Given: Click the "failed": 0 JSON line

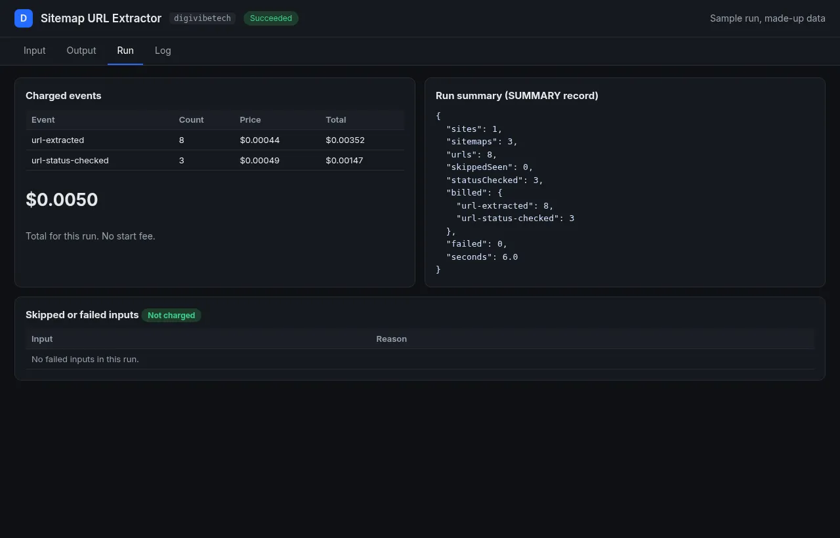Looking at the screenshot, I should [x=476, y=244].
